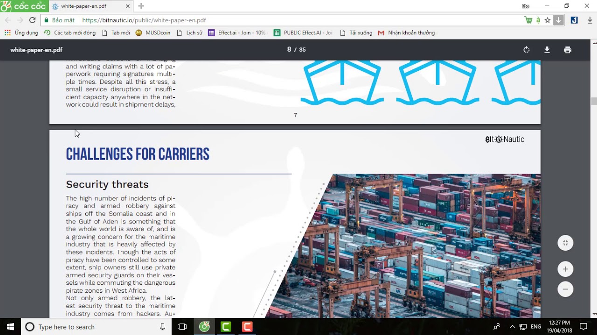The height and width of the screenshot is (335, 597).
Task: Open the Cốc Cốc browser menu
Action: click(x=24, y=6)
